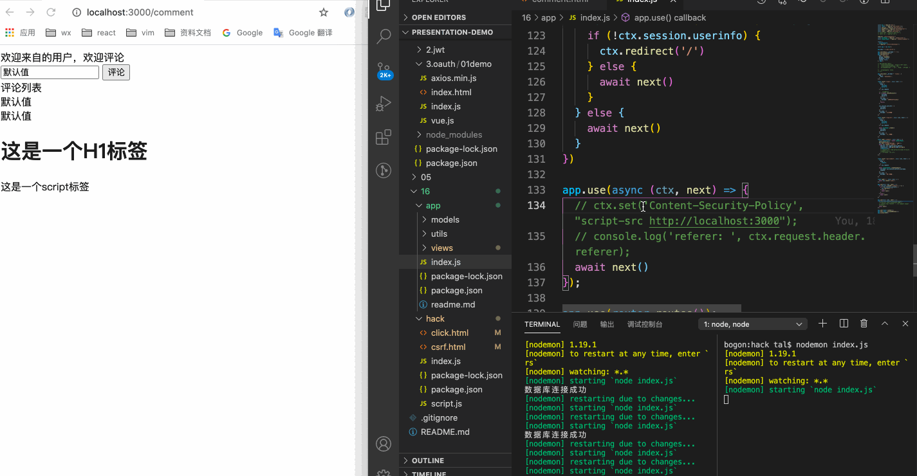Open the terminal selector '1: node, node' dropdown
The width and height of the screenshot is (917, 476).
pos(753,324)
